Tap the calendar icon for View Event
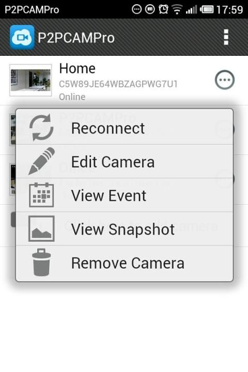This screenshot has width=248, height=372. [x=41, y=195]
